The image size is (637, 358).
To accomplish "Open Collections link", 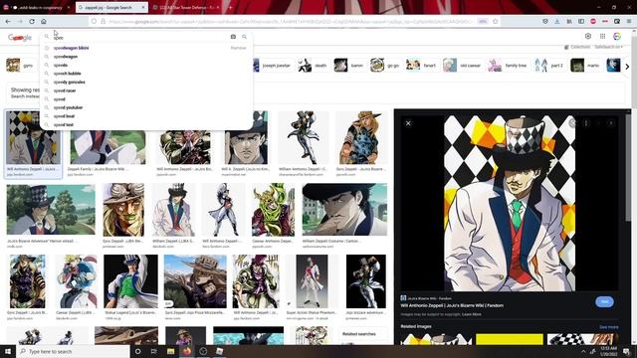I will (x=577, y=47).
